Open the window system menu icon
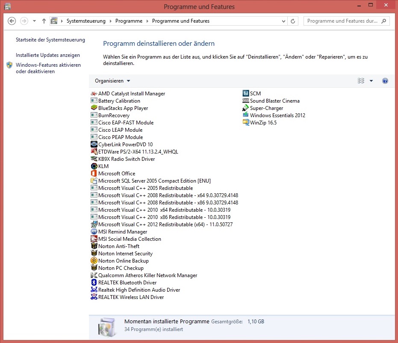 (7, 6)
